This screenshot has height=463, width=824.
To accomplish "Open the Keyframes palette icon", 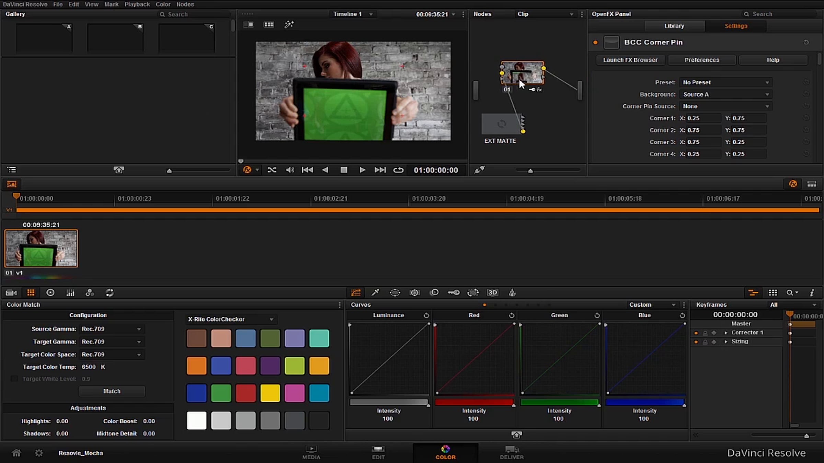I will click(x=753, y=293).
